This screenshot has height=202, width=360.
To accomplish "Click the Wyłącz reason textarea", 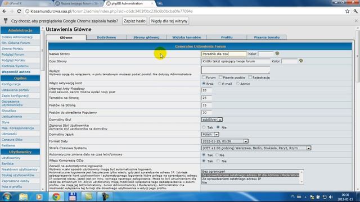I will click(236, 70).
